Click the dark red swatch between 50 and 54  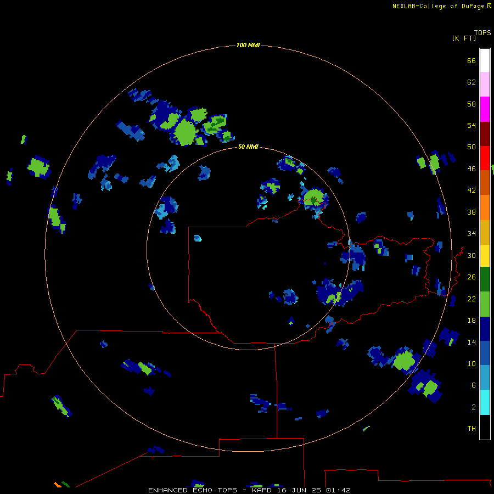pyautogui.click(x=485, y=134)
